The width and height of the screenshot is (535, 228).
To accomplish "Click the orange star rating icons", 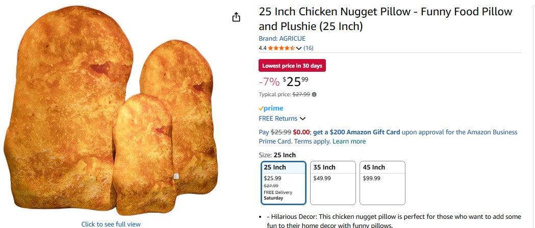I will point(281,48).
